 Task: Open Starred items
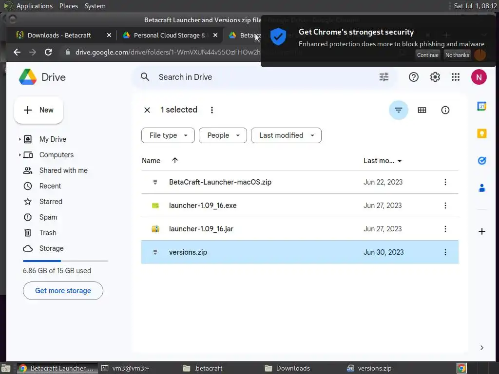coord(51,202)
